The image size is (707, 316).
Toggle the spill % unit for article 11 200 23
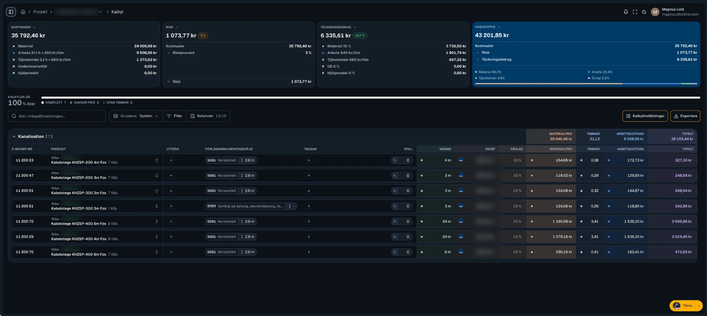pyautogui.click(x=395, y=160)
